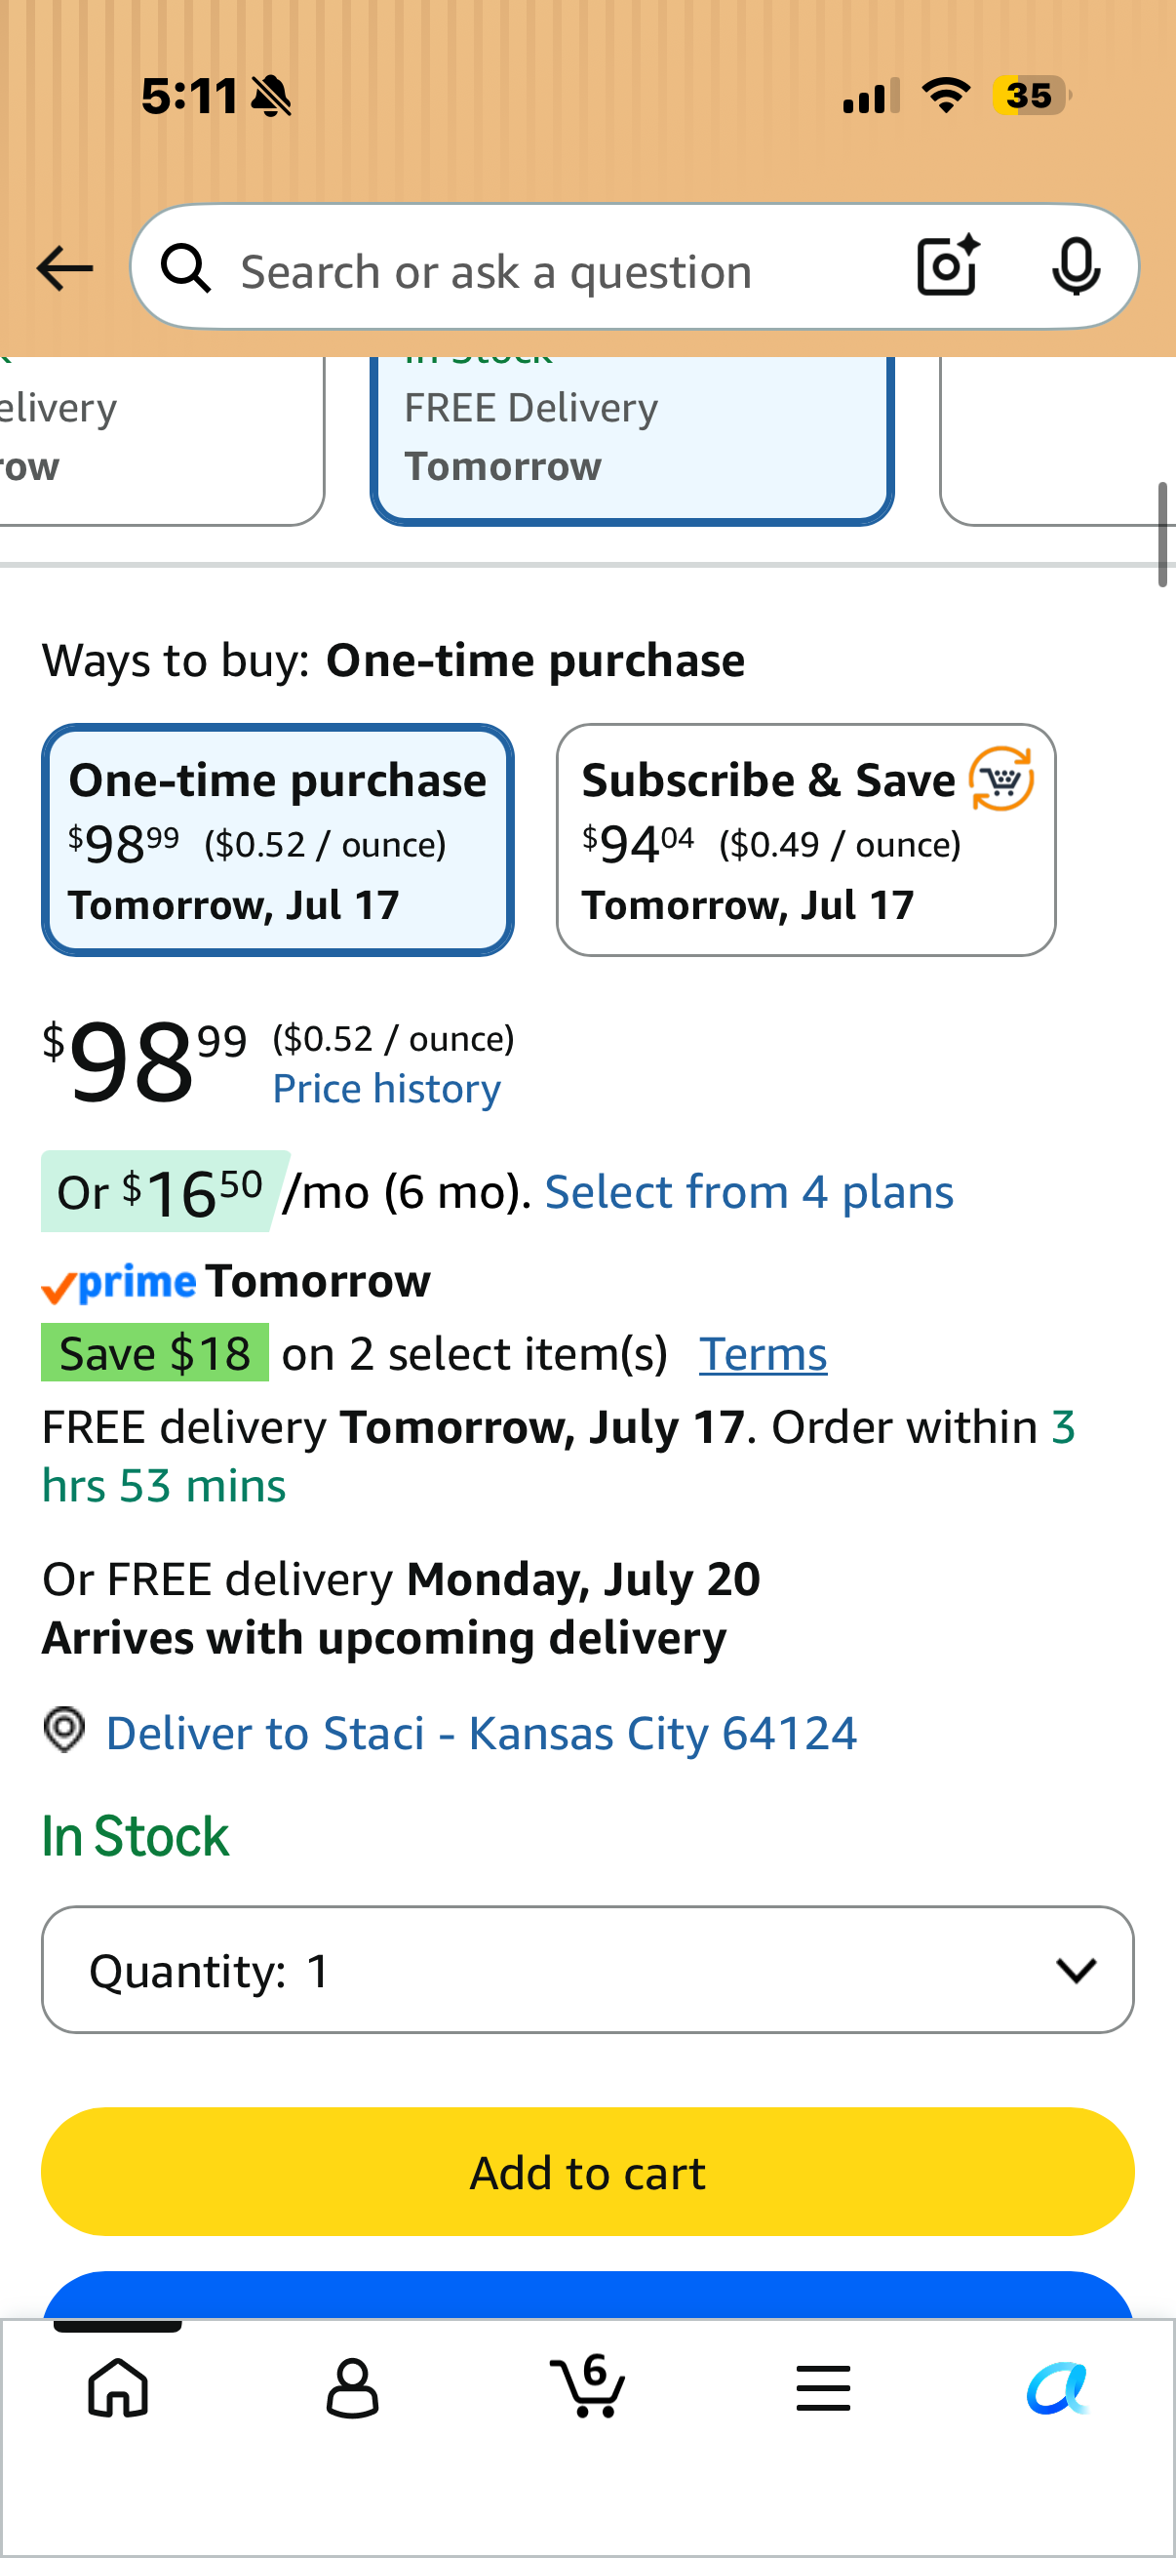The image size is (1176, 2558).
Task: Expand the Quantity dropdown
Action: pyautogui.click(x=587, y=1969)
